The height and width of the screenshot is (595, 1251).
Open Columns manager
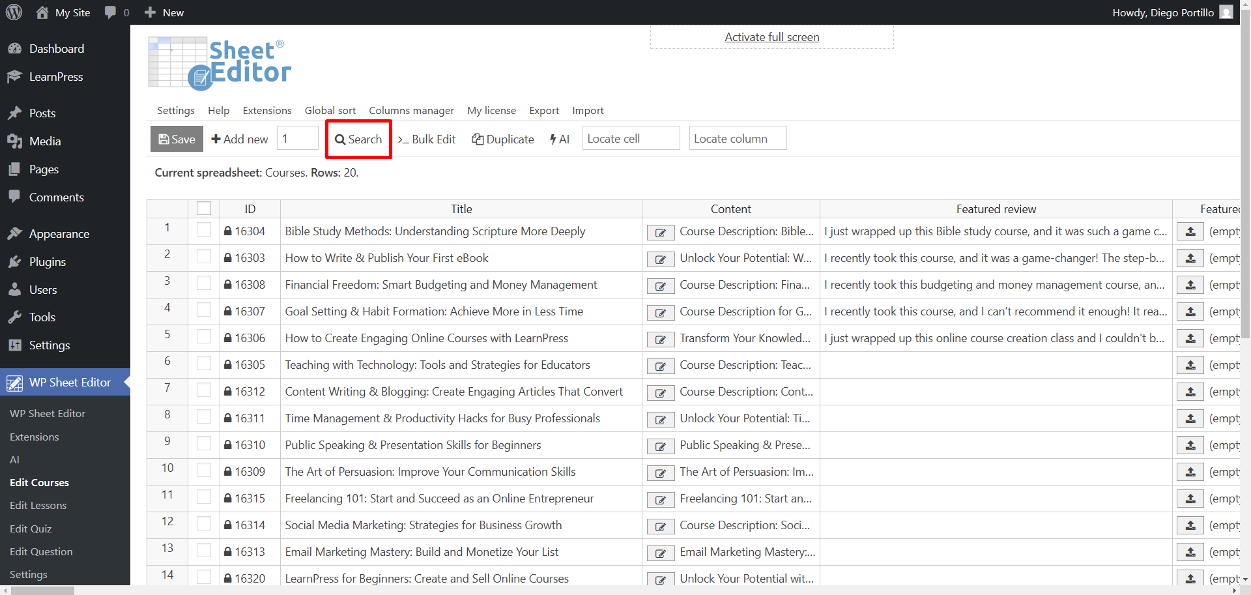[x=411, y=111]
